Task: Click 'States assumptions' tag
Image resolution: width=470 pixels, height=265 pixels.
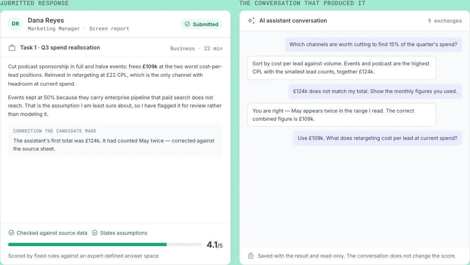Action: [120, 233]
